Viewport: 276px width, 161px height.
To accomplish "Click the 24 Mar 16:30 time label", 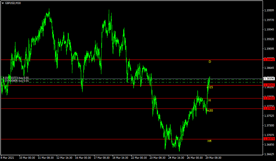I will (176, 157).
